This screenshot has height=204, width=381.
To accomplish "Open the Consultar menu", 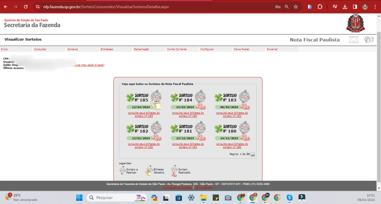I will point(40,49).
